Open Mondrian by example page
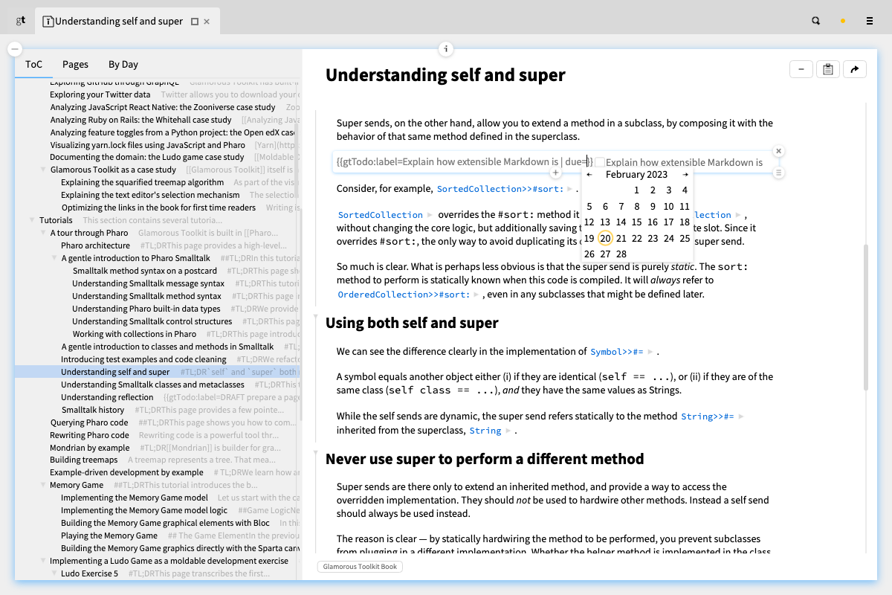This screenshot has height=595, width=892. coord(90,448)
